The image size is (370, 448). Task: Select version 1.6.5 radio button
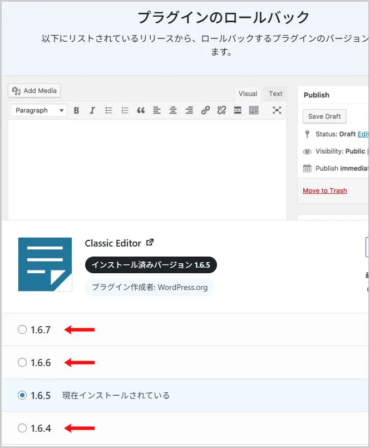click(22, 395)
